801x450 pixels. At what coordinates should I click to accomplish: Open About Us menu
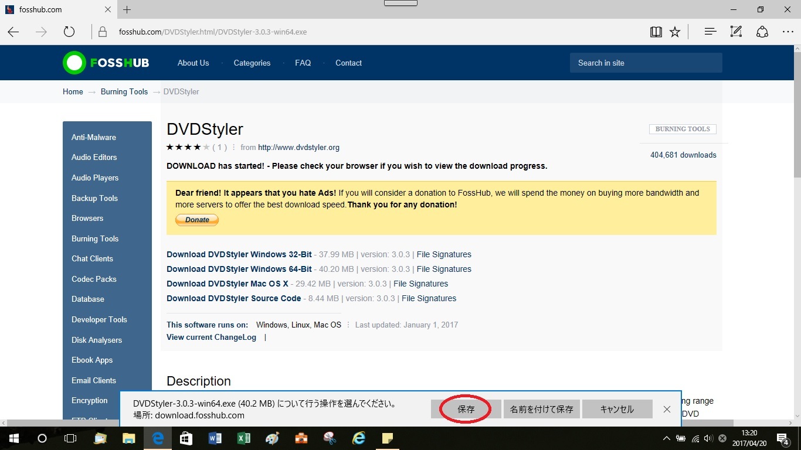click(x=193, y=63)
